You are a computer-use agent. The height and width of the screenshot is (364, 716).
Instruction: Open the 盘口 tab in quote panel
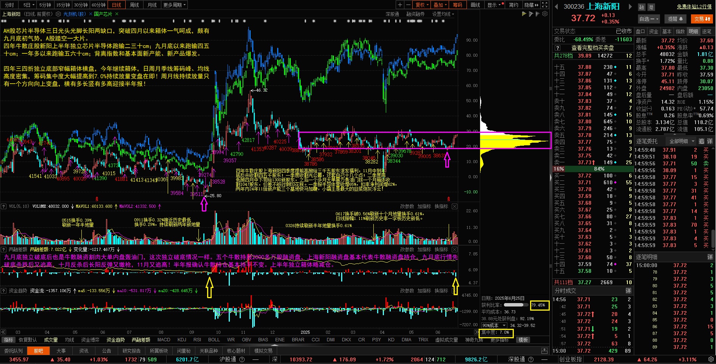pos(640,31)
